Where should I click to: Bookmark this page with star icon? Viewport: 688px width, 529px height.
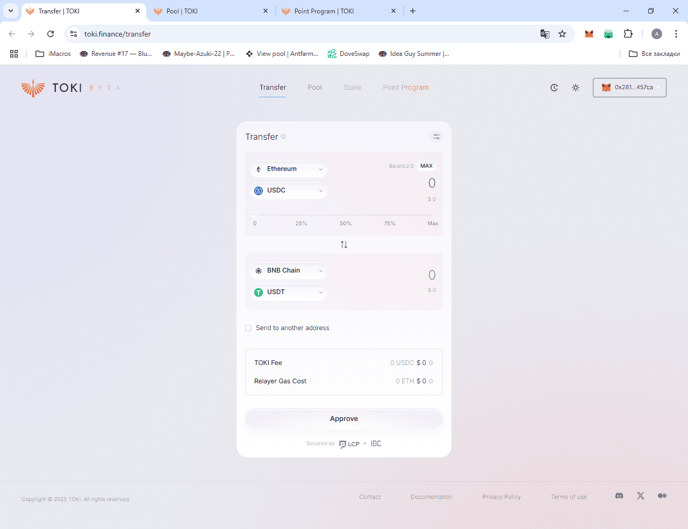(562, 34)
